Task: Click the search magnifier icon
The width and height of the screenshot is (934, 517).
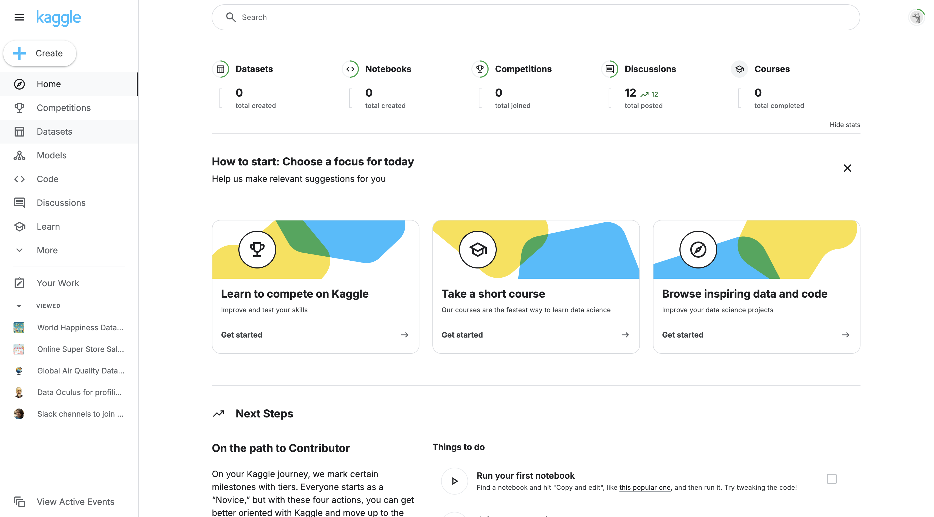Action: [231, 17]
